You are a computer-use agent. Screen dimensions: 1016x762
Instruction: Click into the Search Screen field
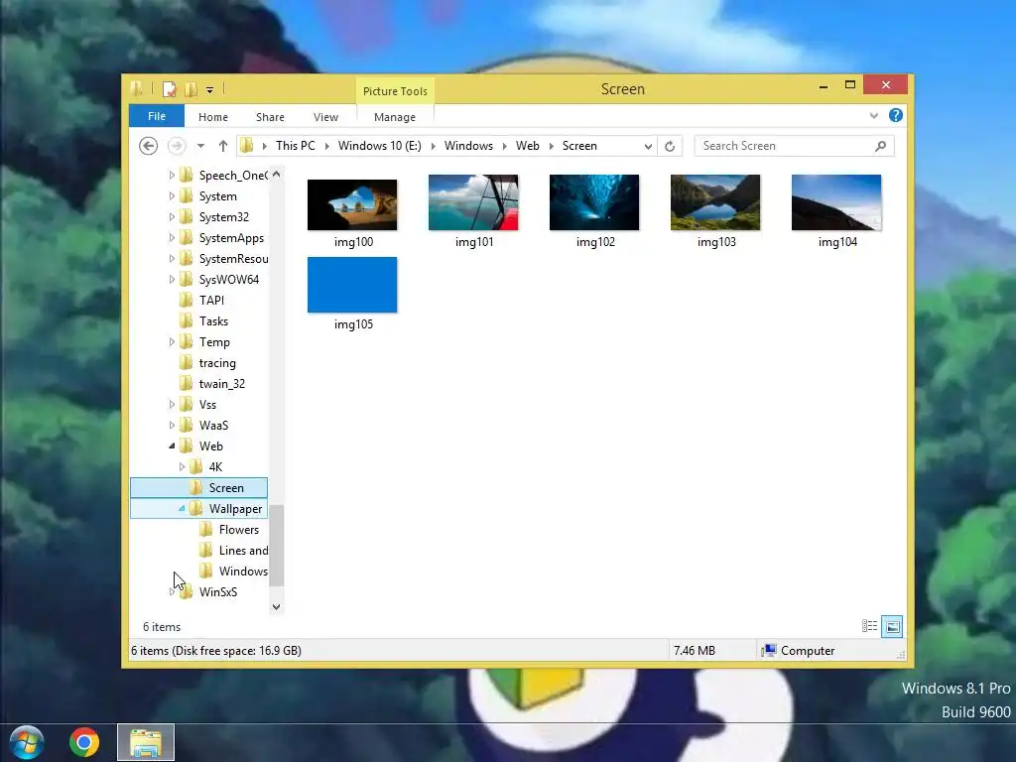pos(787,146)
